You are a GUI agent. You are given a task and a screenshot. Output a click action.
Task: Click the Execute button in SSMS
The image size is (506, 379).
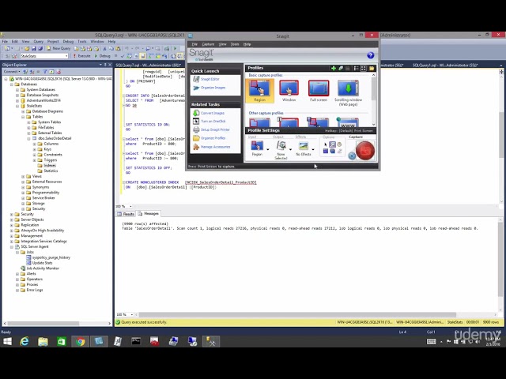(81, 56)
